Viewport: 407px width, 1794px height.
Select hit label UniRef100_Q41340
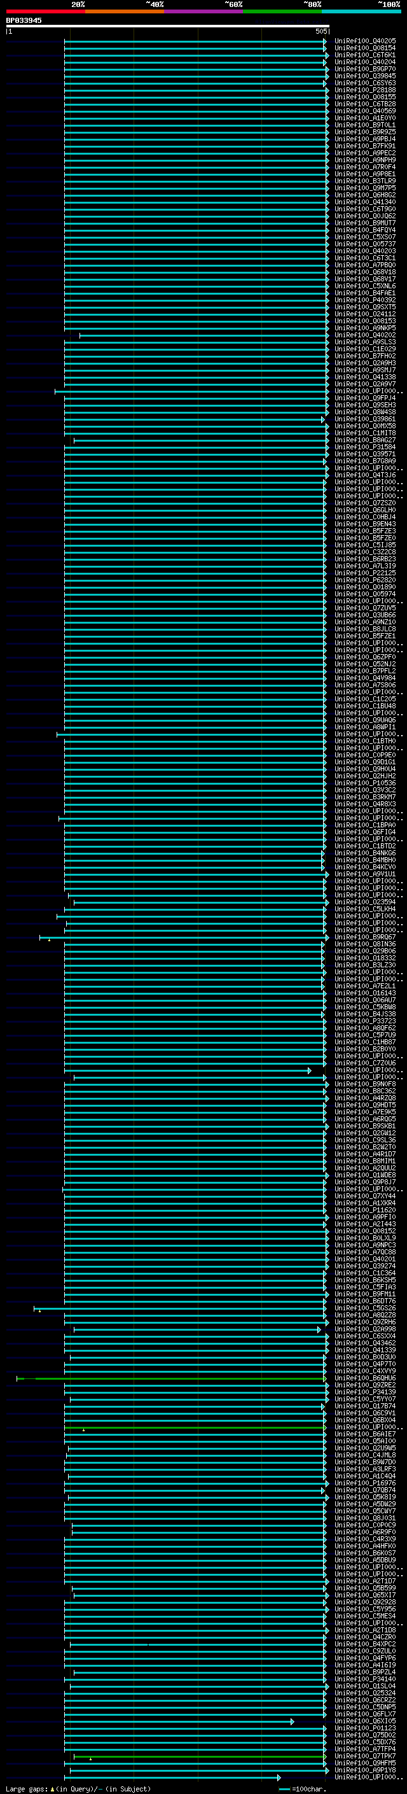(x=365, y=202)
